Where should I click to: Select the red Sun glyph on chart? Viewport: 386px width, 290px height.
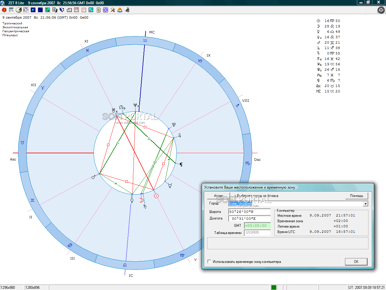pos(156,196)
